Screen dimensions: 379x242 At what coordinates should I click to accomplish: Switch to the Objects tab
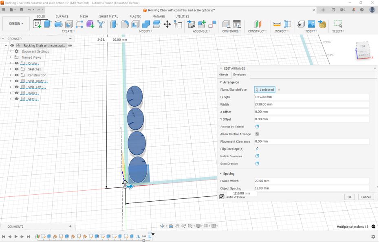[224, 75]
